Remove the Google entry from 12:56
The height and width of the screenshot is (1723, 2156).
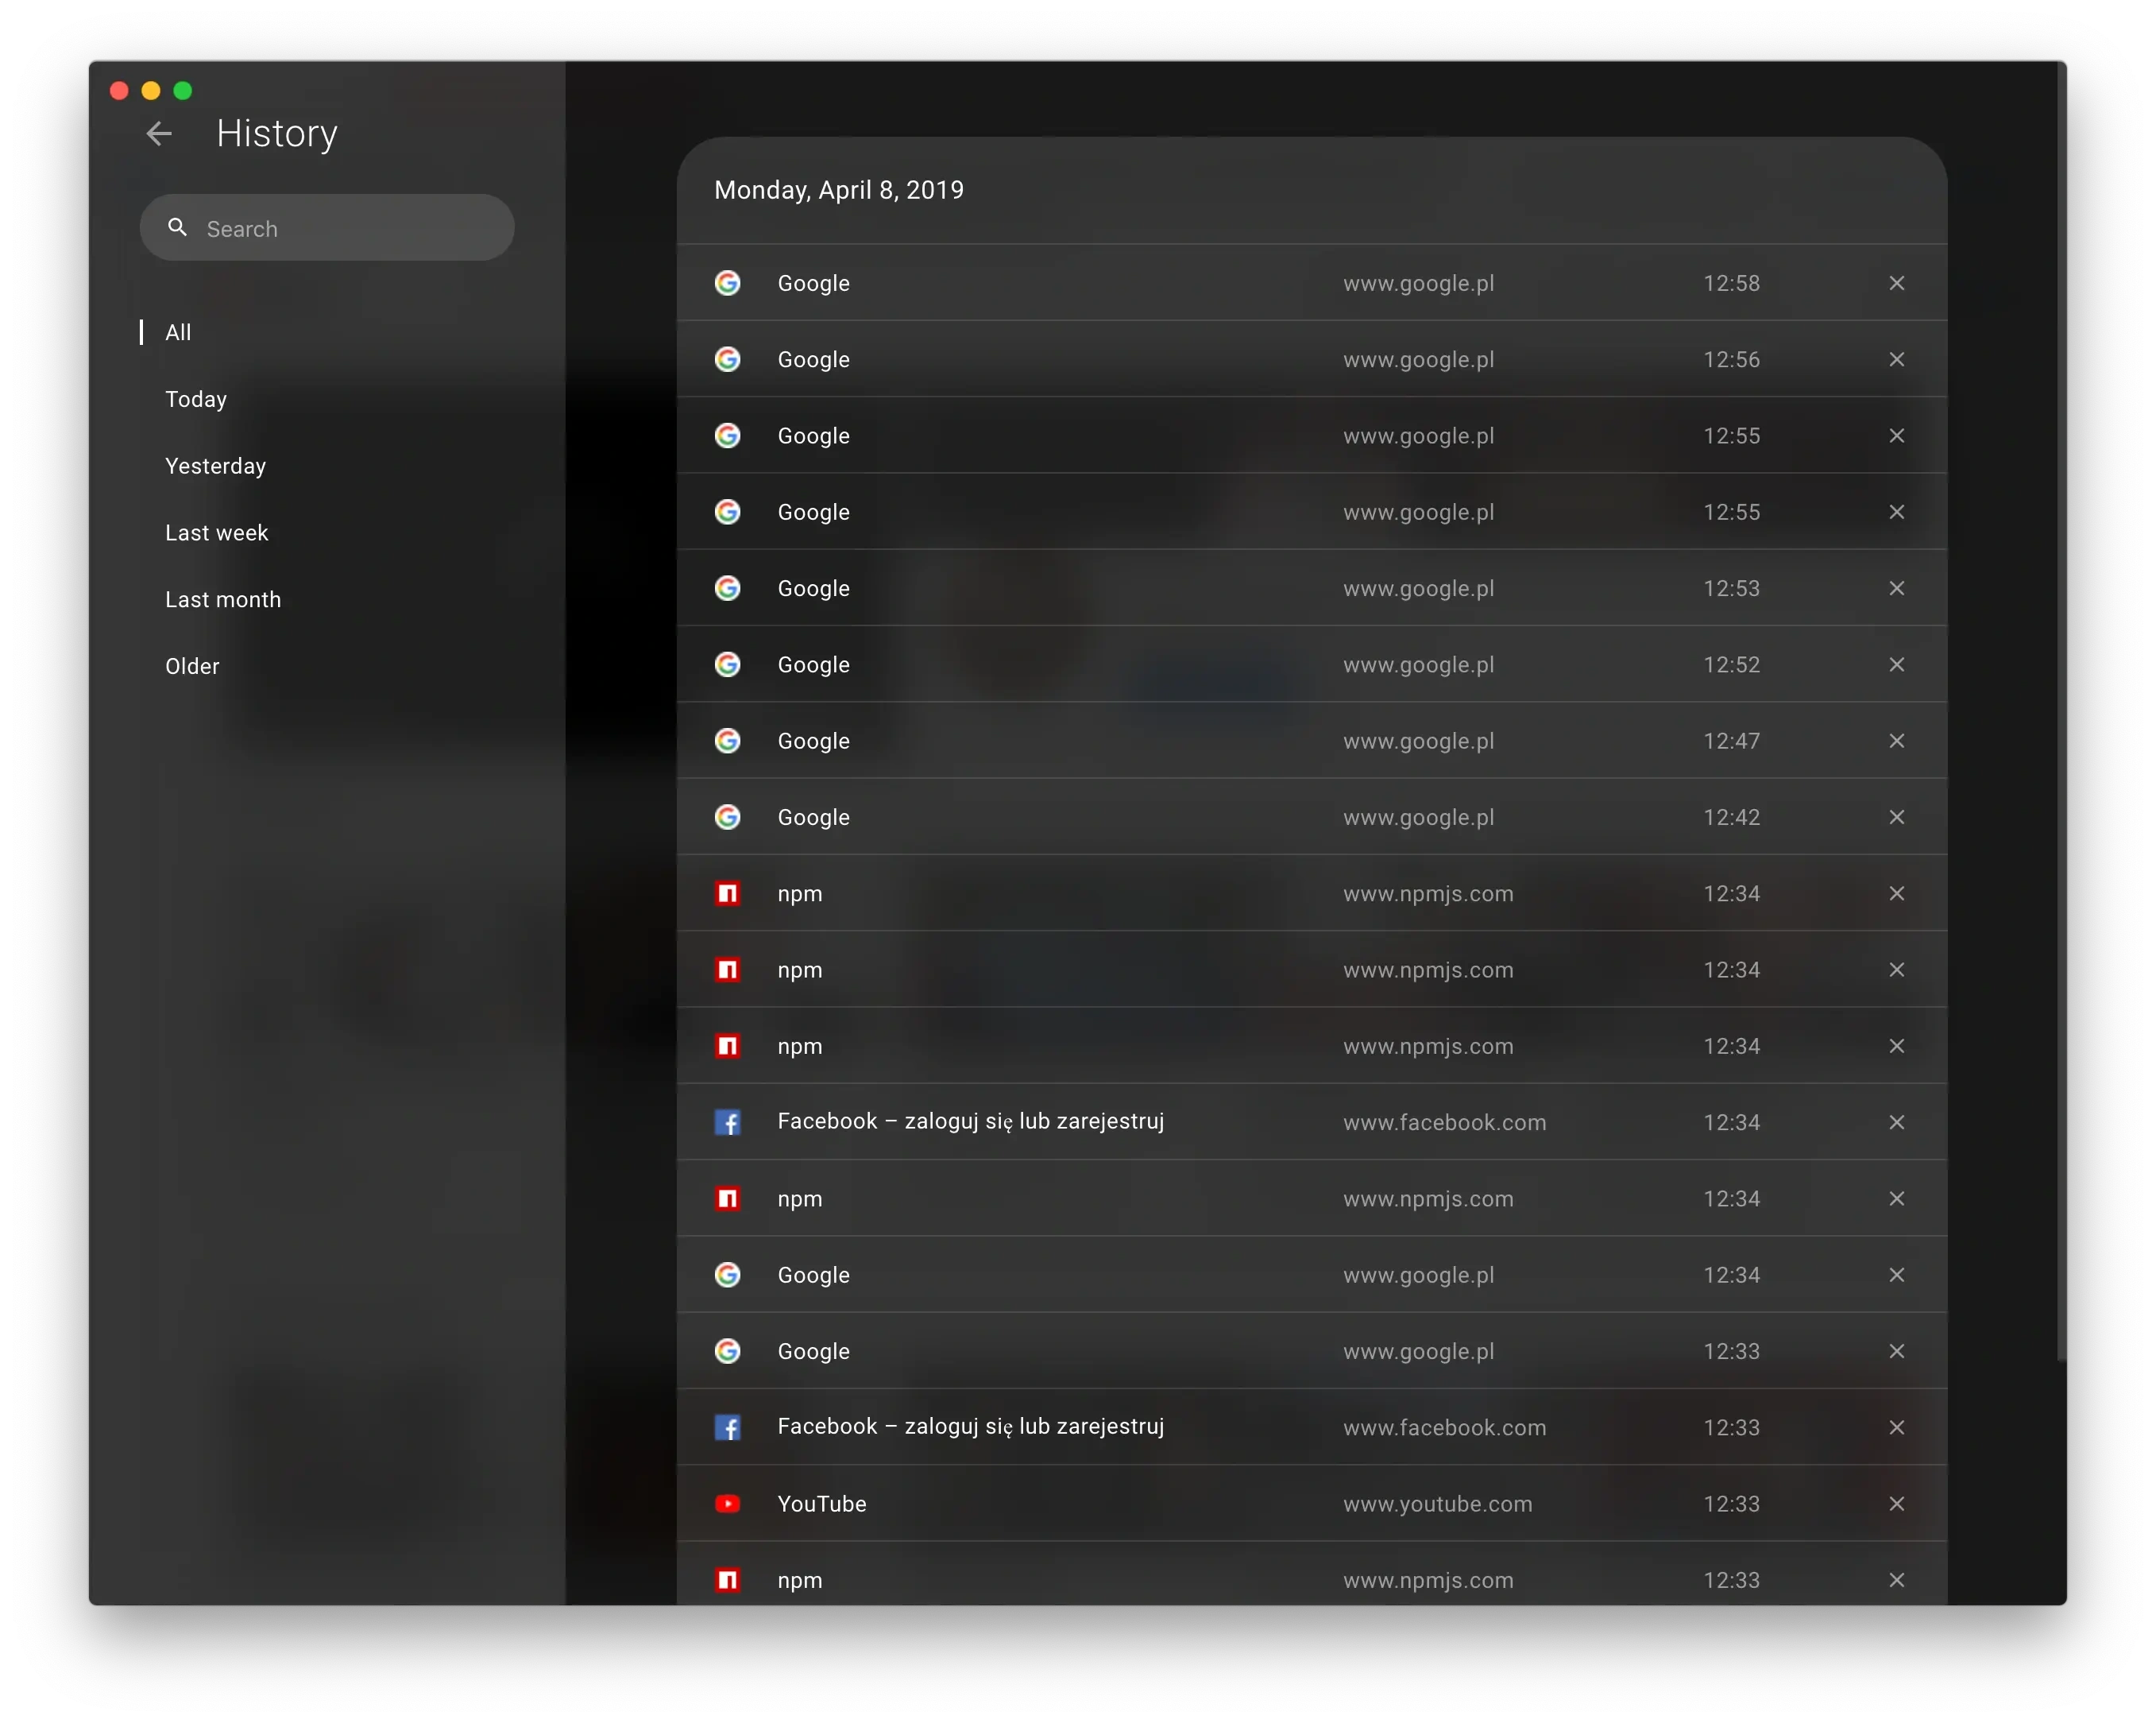coord(1896,359)
